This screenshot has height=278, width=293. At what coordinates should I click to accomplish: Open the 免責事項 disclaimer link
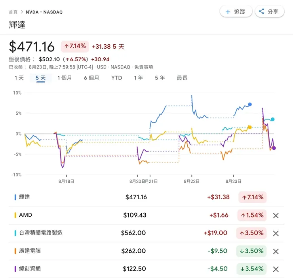point(144,67)
